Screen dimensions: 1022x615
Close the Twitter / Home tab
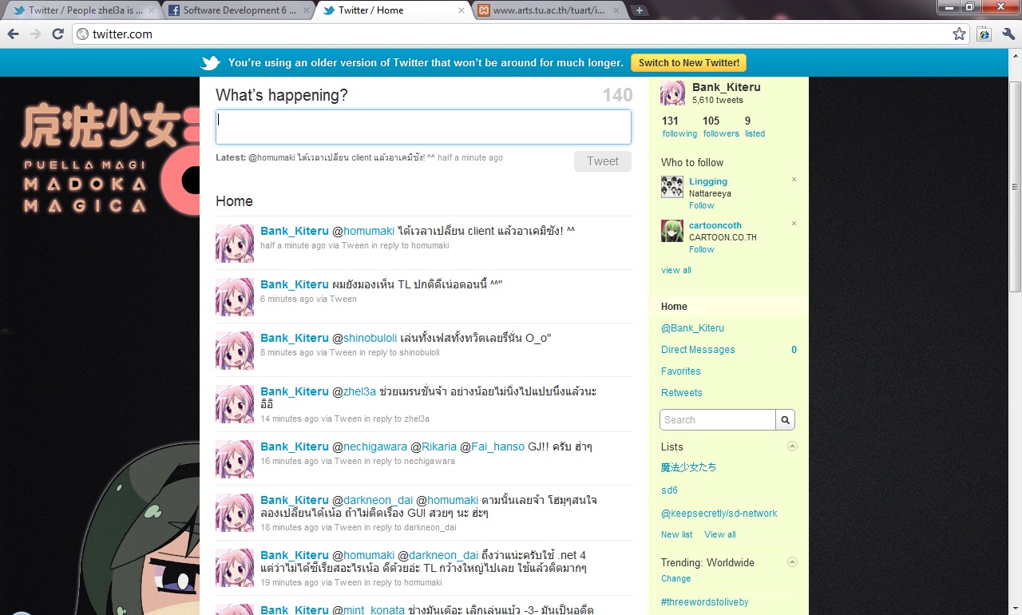click(461, 10)
